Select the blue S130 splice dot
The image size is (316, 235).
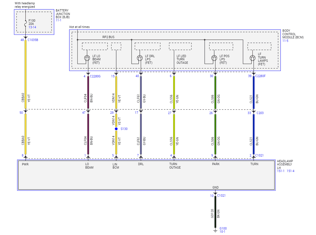point(116,129)
